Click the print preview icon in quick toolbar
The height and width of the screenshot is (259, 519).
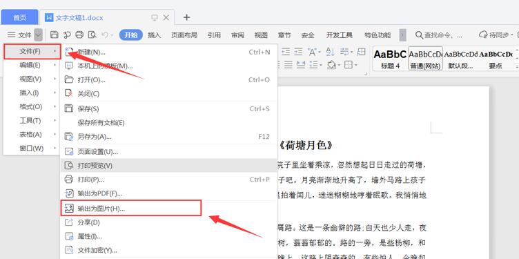coord(92,35)
